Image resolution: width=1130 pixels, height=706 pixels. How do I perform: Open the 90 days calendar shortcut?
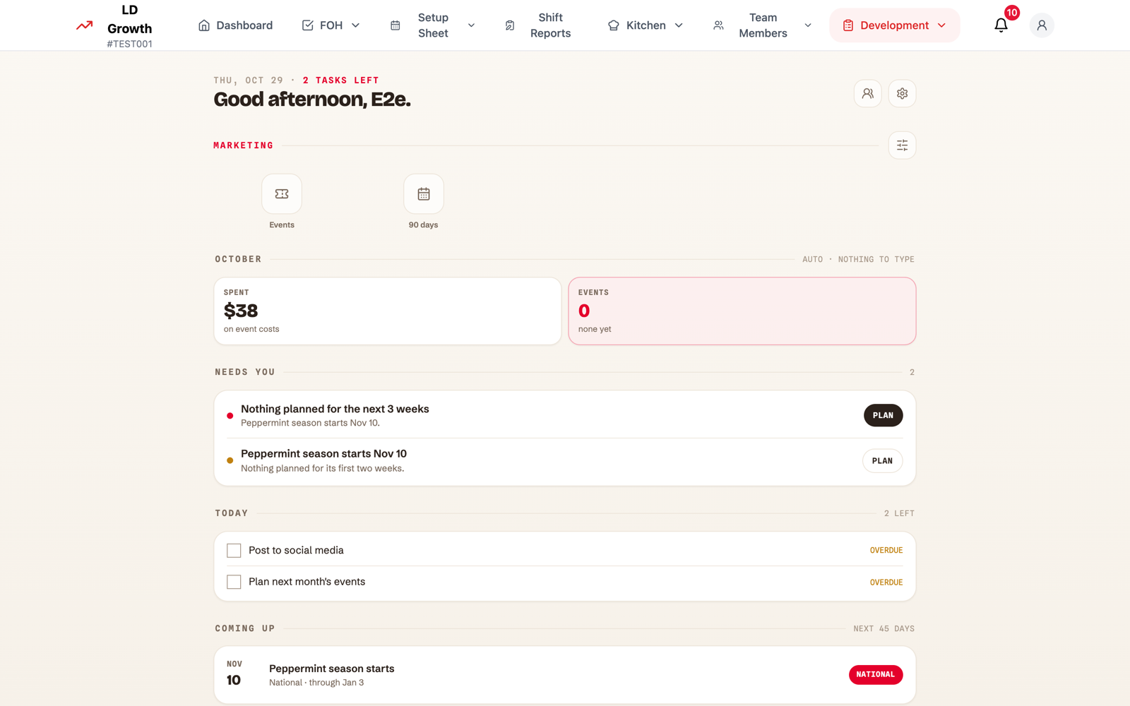(x=424, y=194)
